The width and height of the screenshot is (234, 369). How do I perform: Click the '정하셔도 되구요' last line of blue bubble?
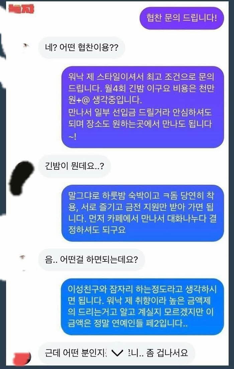[97, 230]
